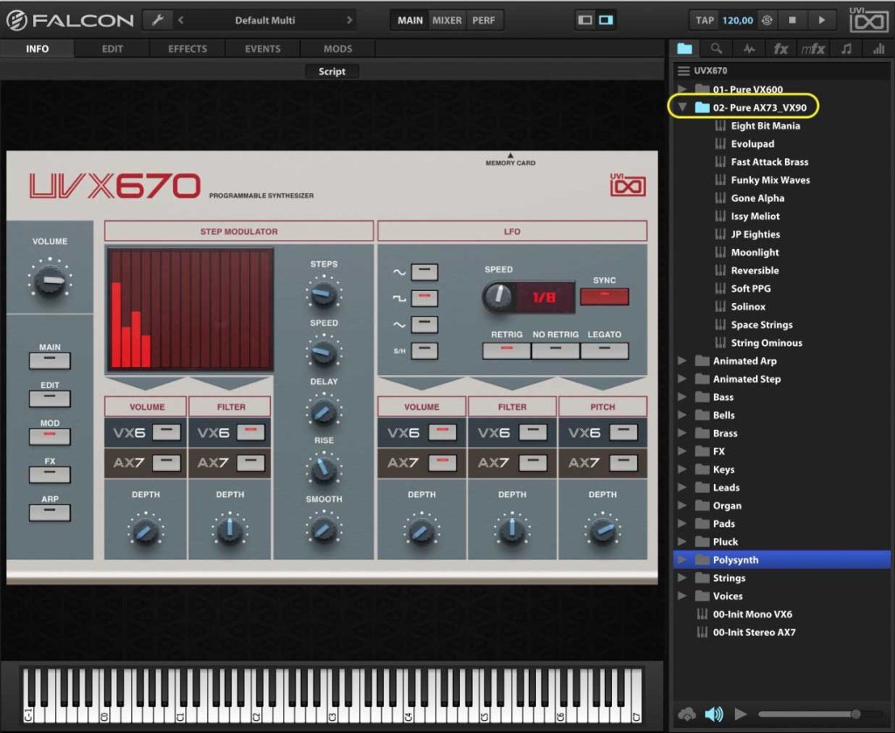Open the fx browser tab

click(x=781, y=49)
